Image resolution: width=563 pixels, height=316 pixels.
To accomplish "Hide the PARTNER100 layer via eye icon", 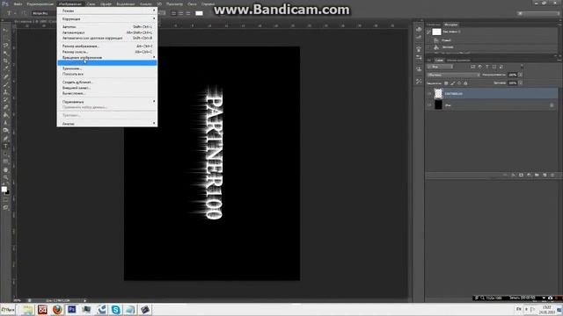I will [x=429, y=94].
